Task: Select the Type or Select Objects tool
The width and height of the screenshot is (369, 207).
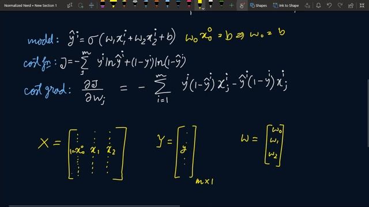Action: [x=70, y=5]
